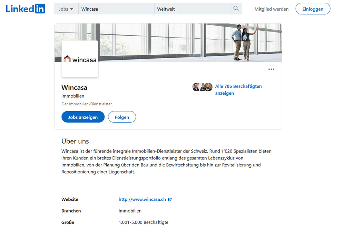The width and height of the screenshot is (345, 229).
Task: Click the Über uns description paragraph
Action: [166, 162]
